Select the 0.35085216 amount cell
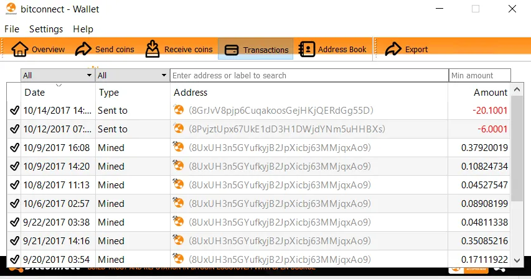Screen dimensions: 531x279 tap(484, 241)
